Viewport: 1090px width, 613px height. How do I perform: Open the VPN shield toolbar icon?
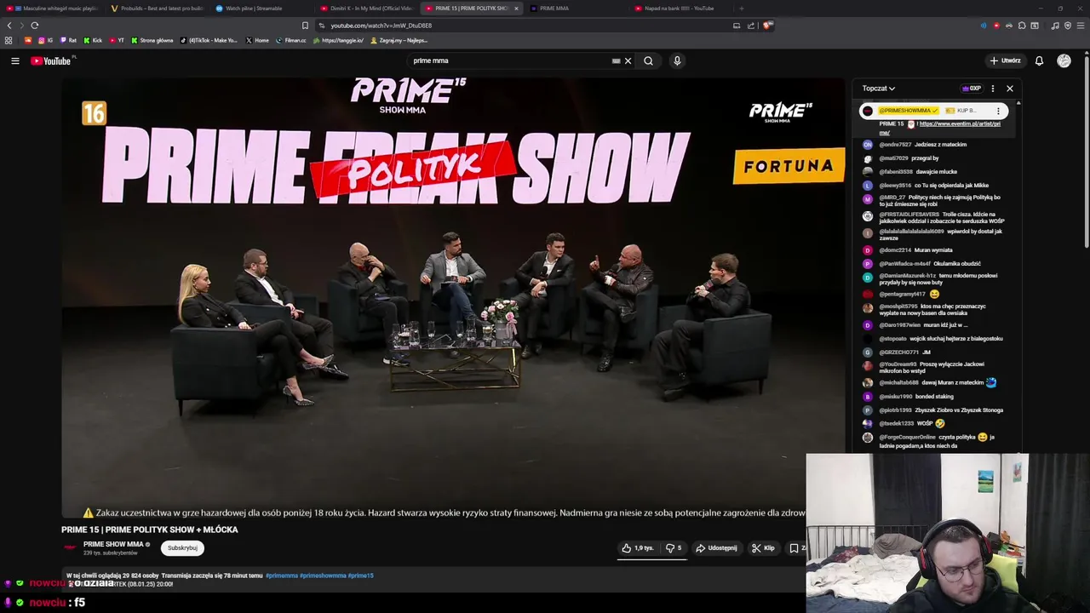point(1068,26)
